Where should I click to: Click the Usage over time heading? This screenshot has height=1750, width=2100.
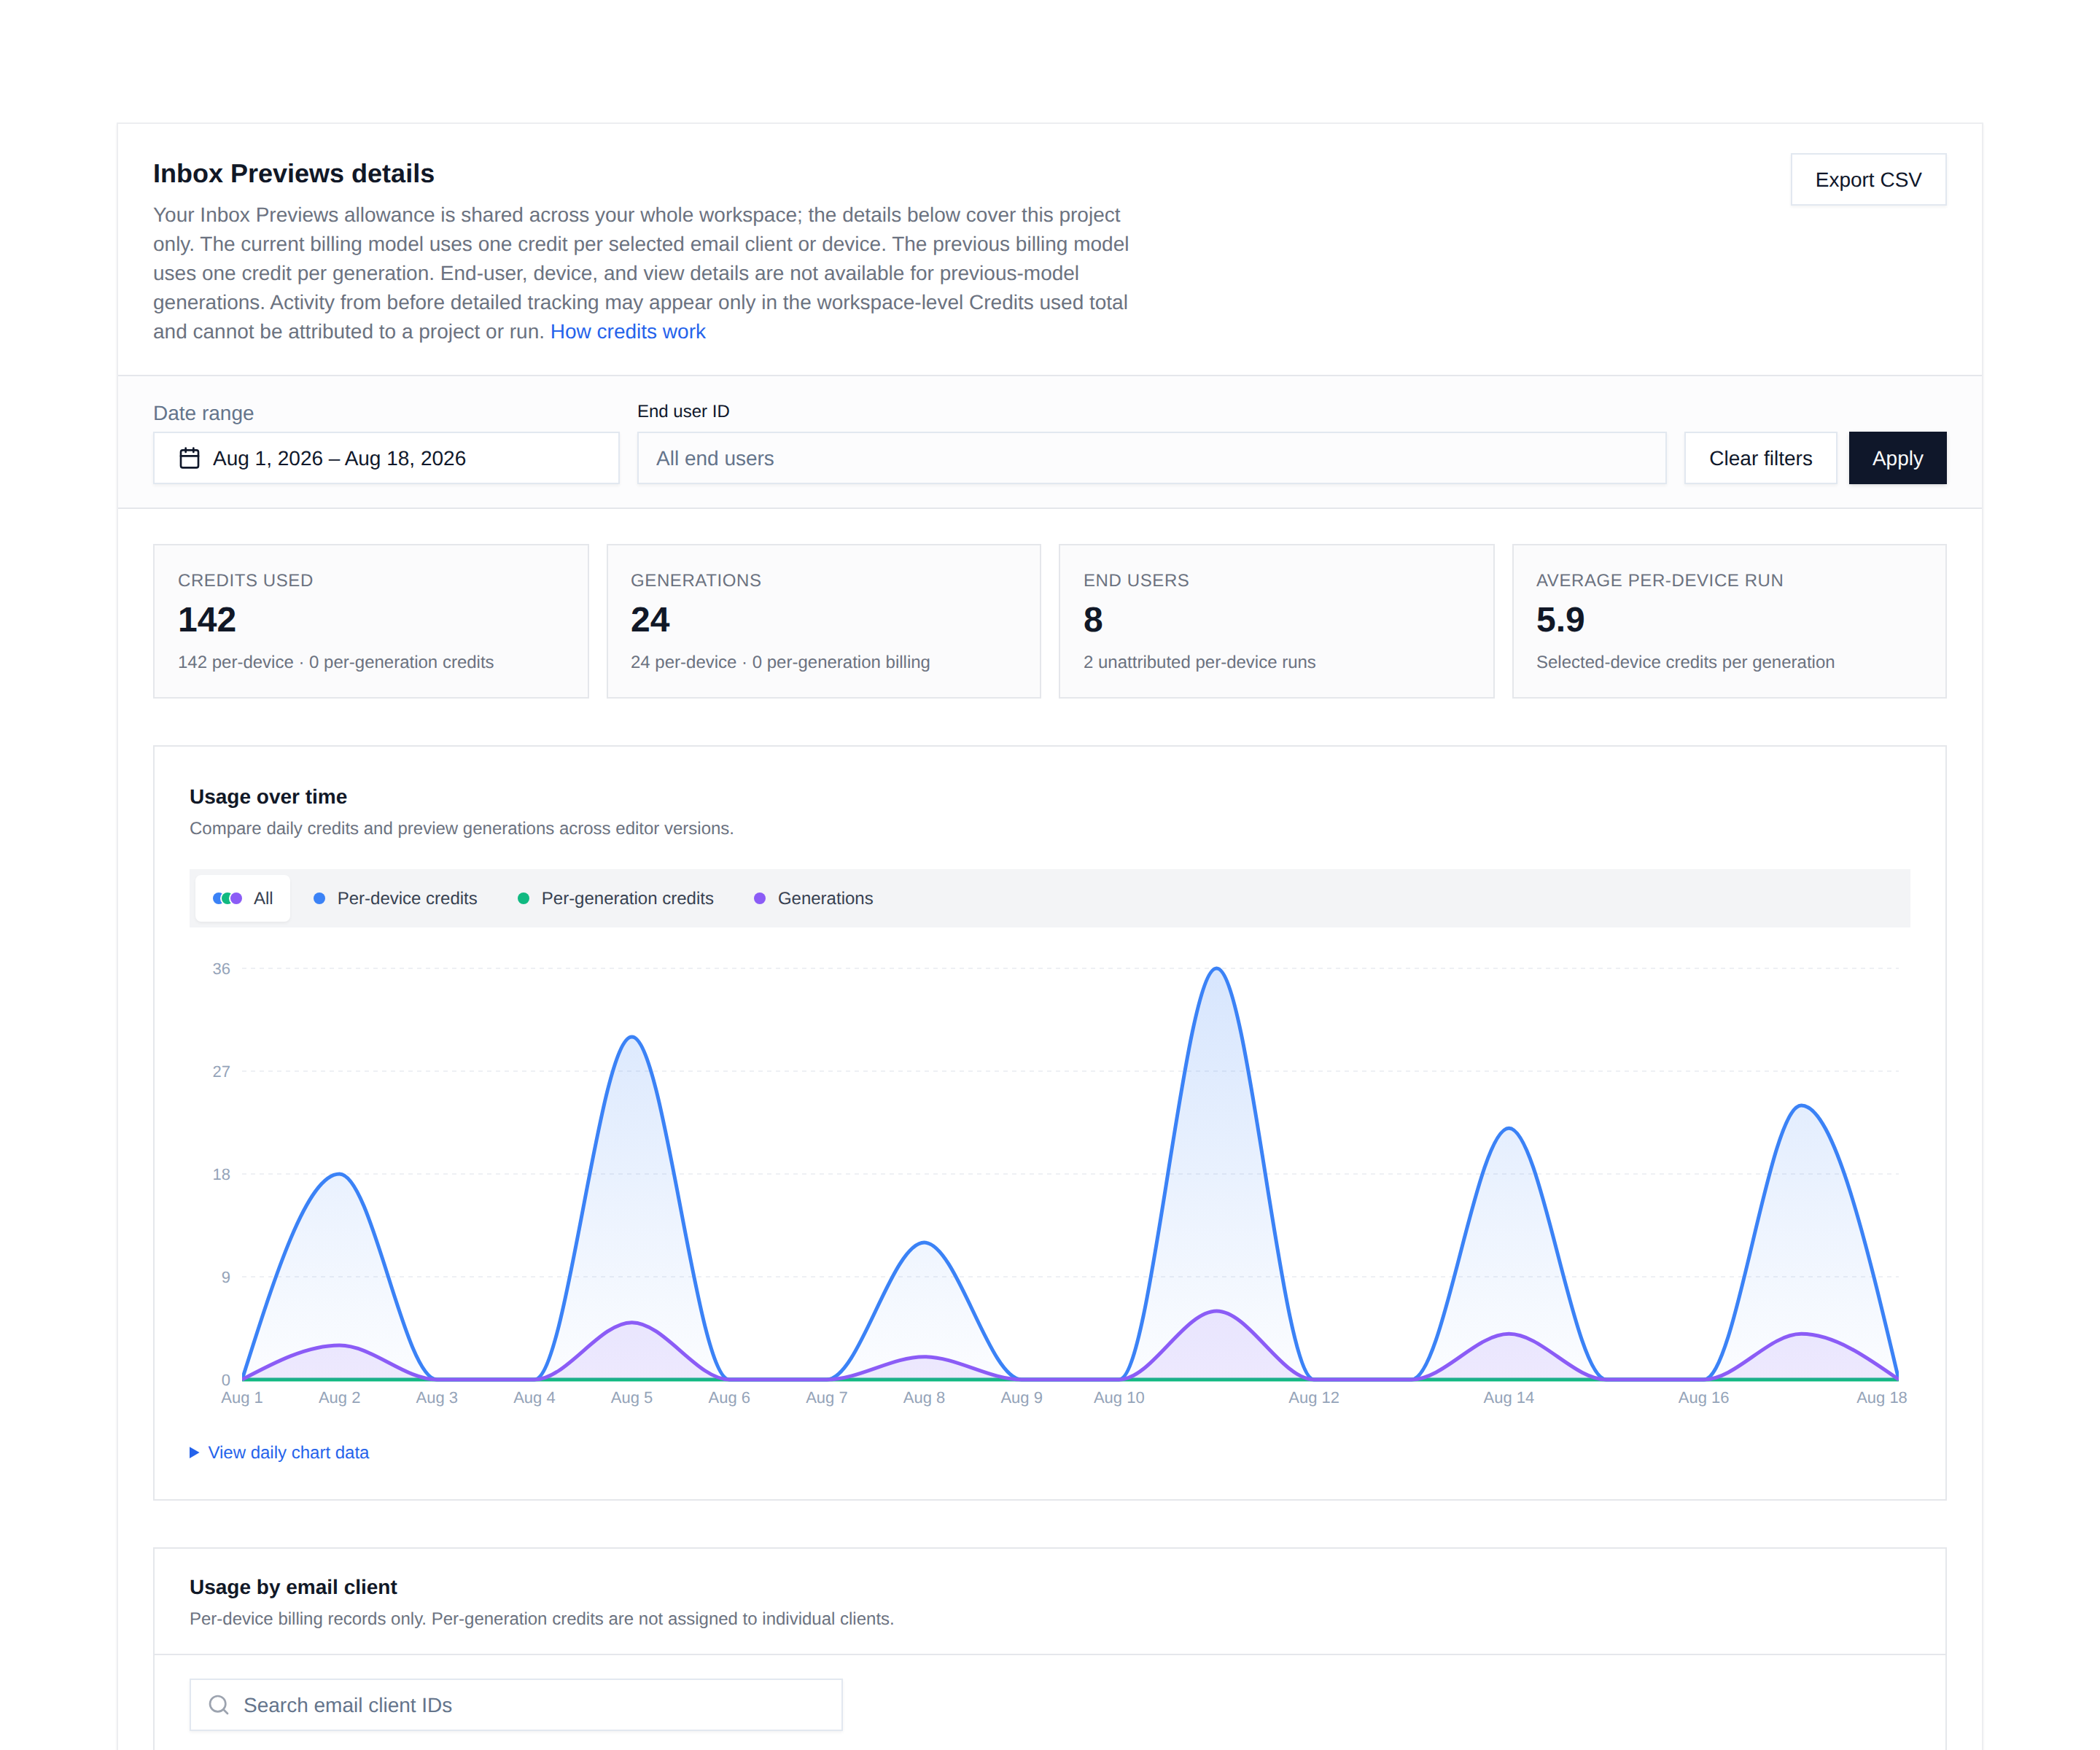point(268,796)
